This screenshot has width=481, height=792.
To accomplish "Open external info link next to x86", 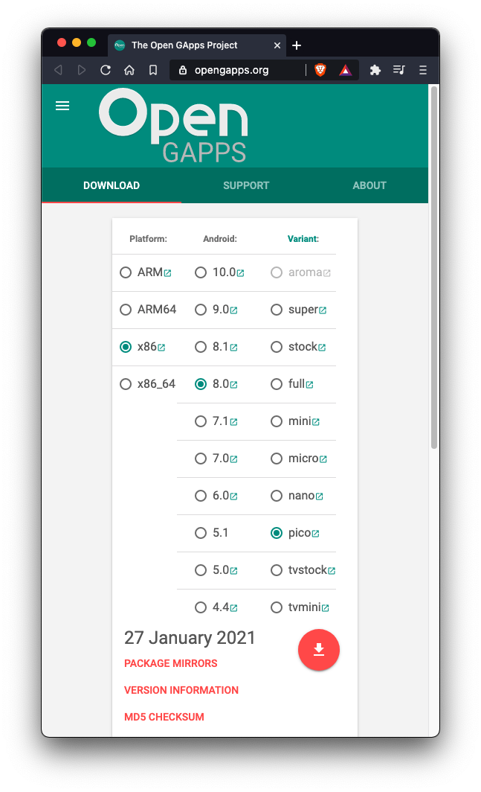I will (161, 348).
